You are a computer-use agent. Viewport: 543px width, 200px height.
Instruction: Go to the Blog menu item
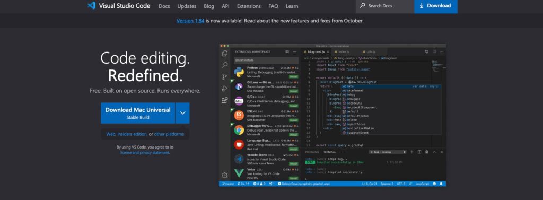(x=209, y=6)
